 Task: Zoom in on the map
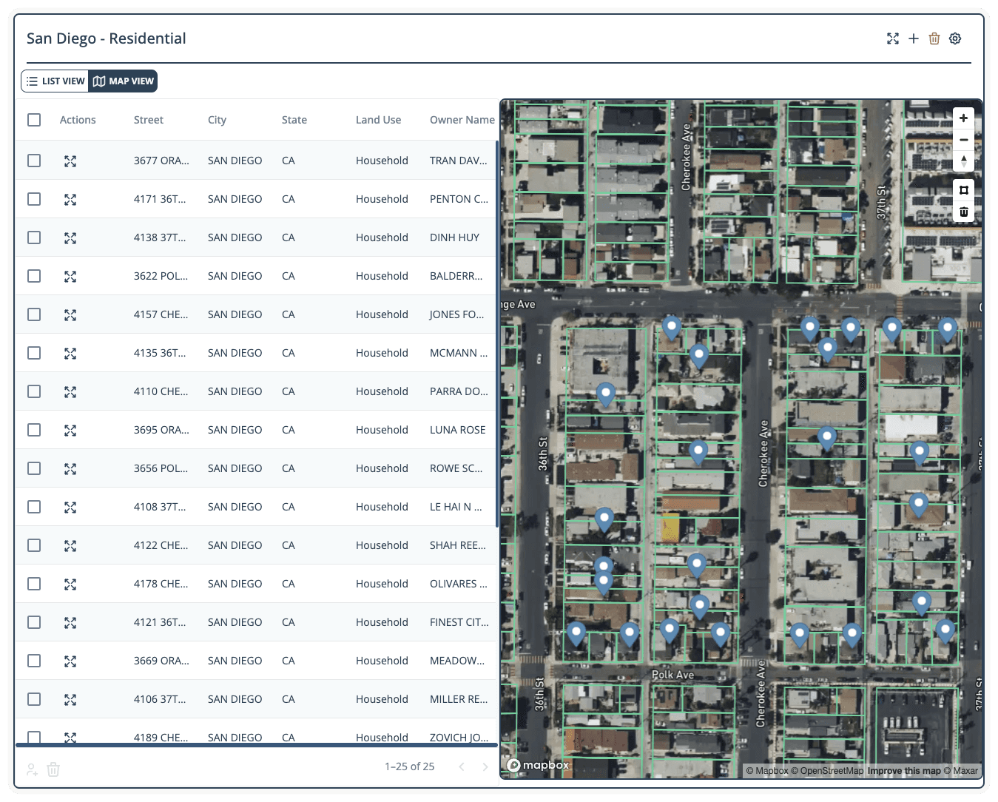click(x=963, y=118)
